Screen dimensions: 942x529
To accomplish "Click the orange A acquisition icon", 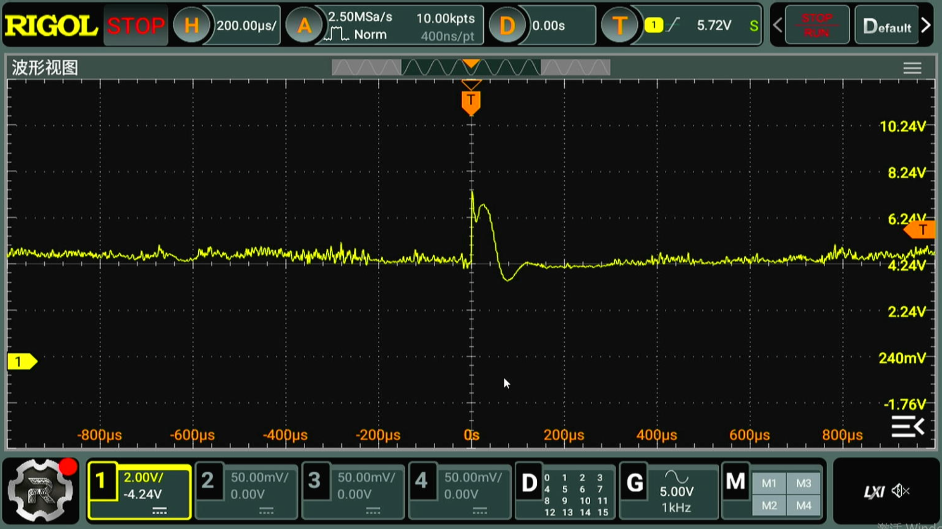I will 304,25.
